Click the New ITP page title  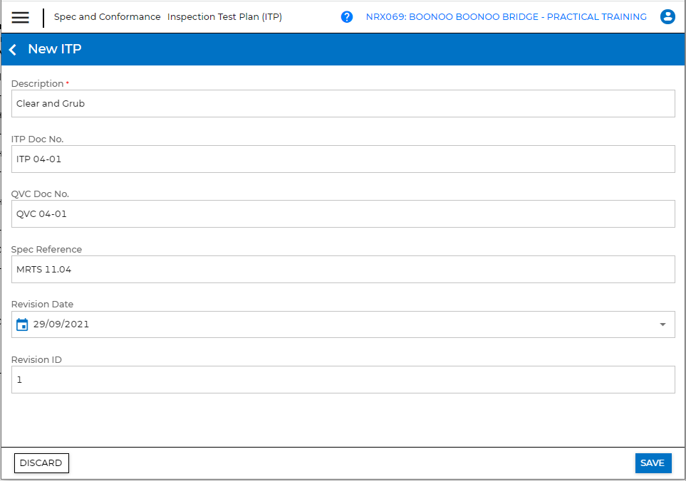click(55, 49)
